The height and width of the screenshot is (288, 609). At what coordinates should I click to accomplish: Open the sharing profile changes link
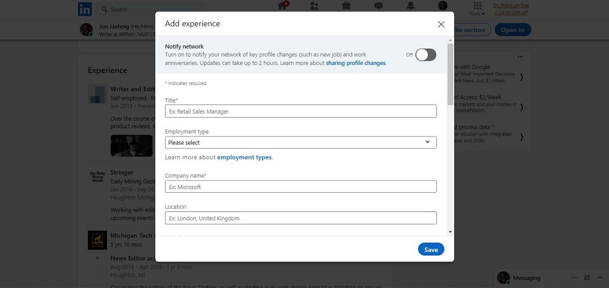pos(356,63)
